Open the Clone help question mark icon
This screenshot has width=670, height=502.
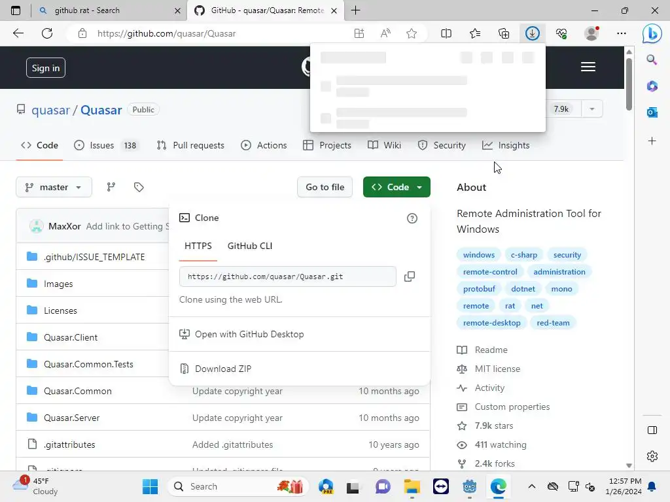click(x=412, y=218)
